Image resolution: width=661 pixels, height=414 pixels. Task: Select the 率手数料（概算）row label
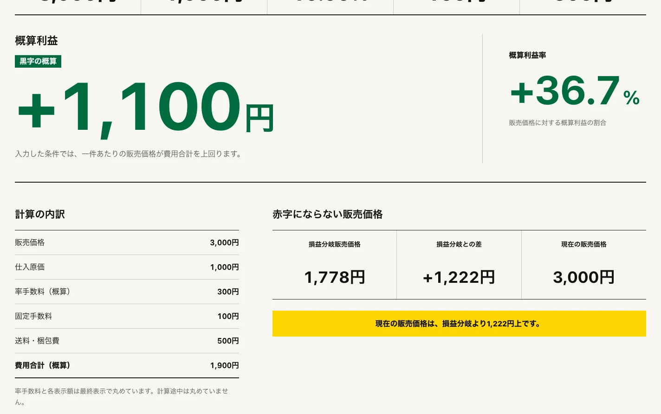[42, 292]
